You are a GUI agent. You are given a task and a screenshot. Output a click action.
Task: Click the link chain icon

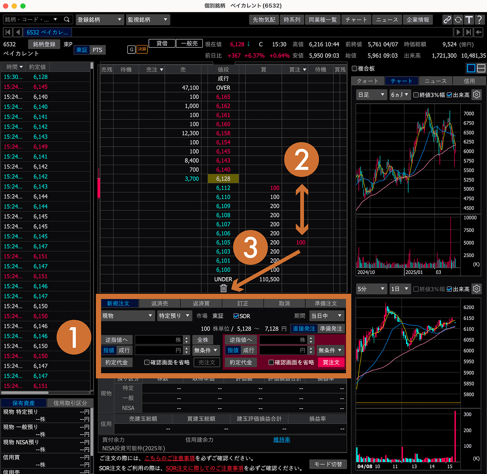pyautogui.click(x=447, y=20)
